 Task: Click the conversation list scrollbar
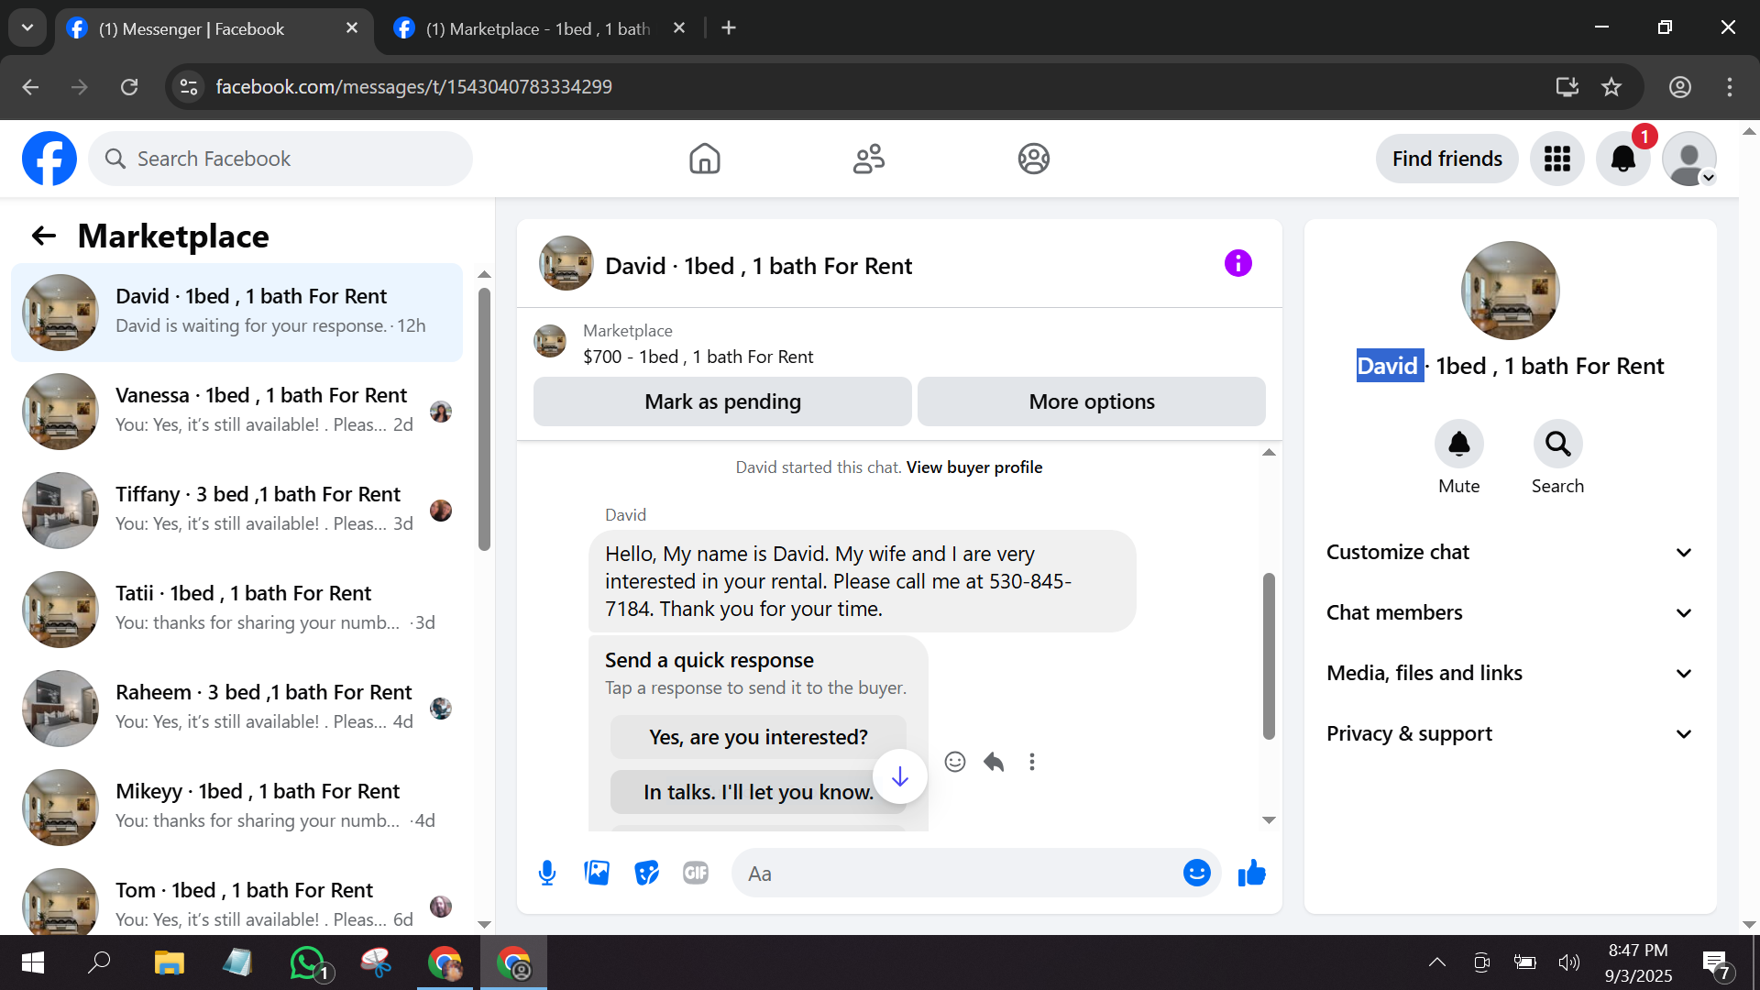pyautogui.click(x=484, y=419)
